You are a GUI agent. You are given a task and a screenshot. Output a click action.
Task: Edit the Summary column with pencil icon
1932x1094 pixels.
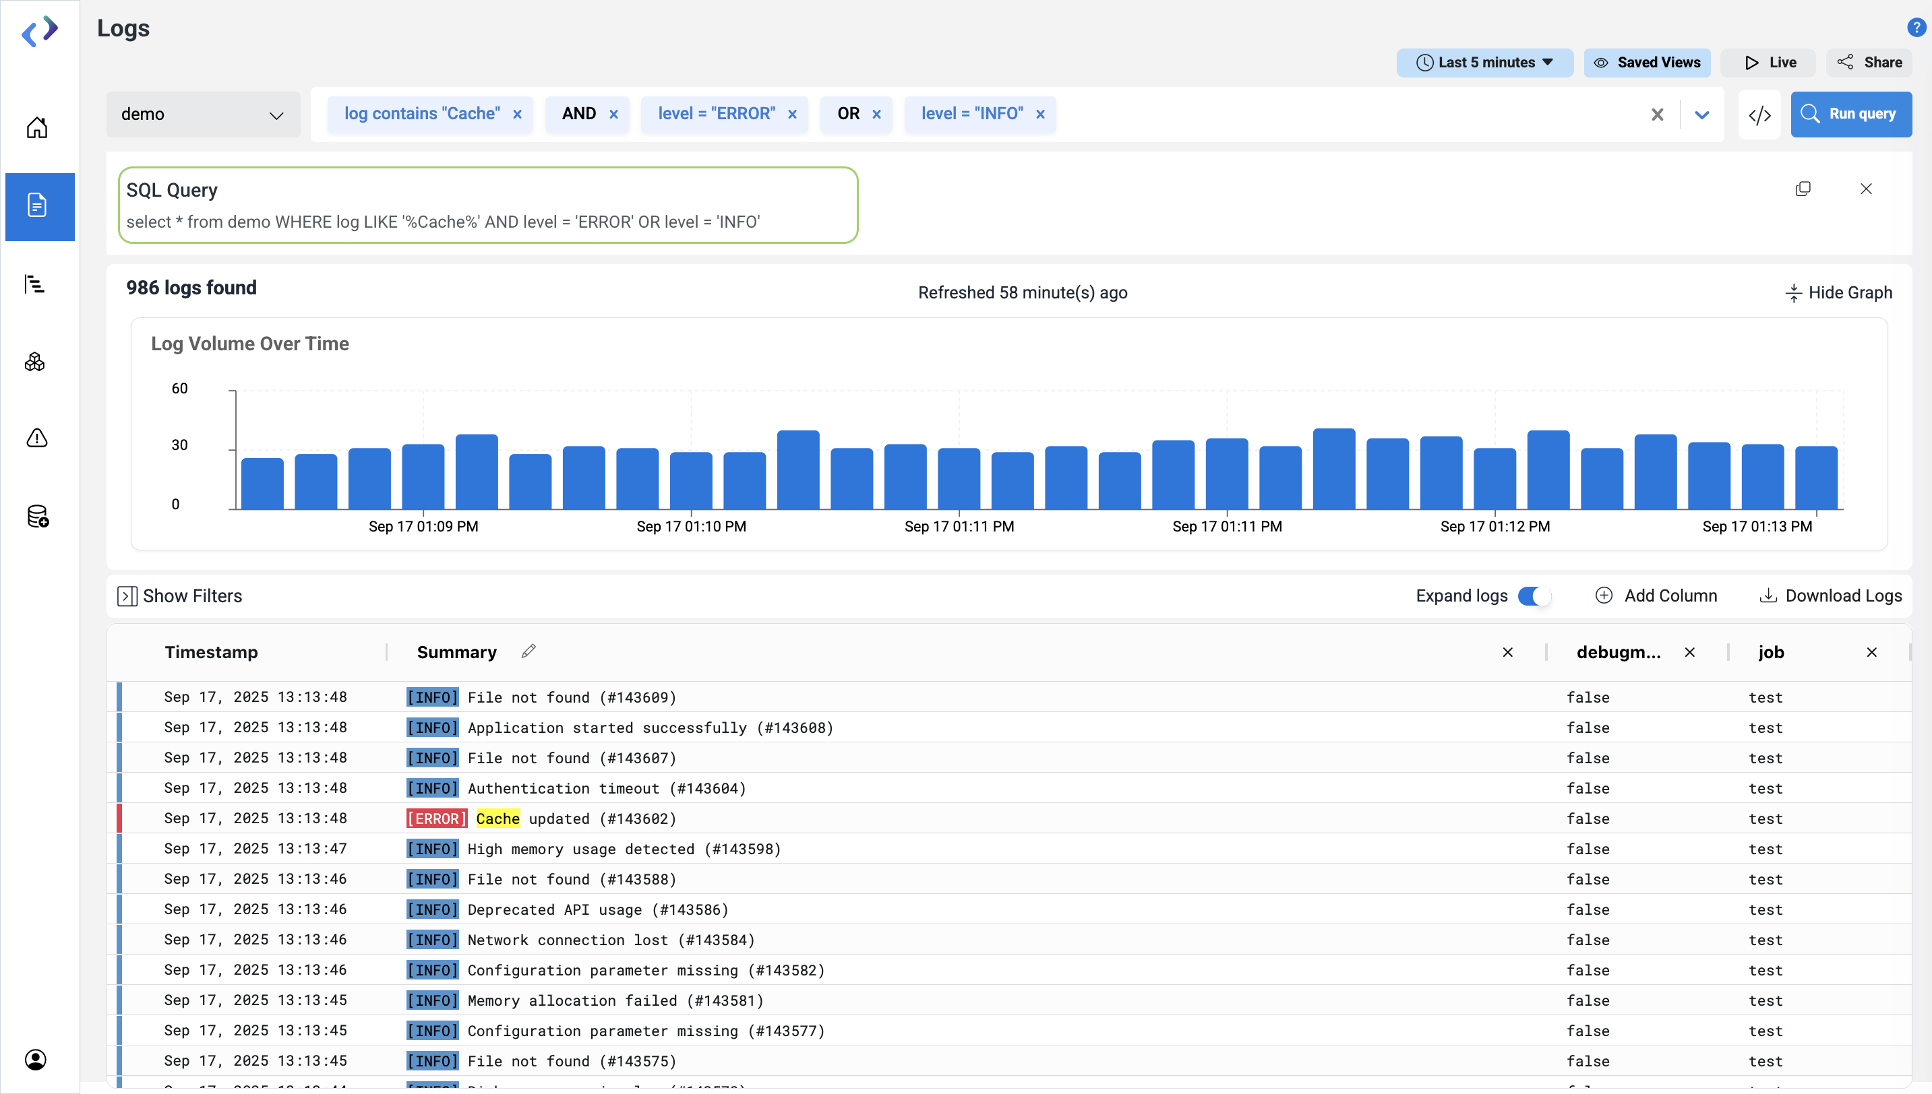click(x=529, y=651)
